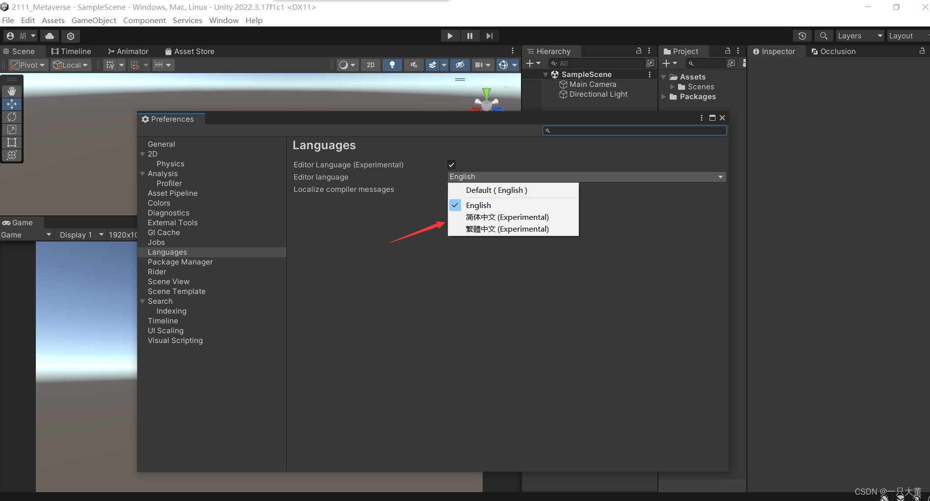Viewport: 930px width, 501px height.
Task: Select the Rect tool
Action: coord(12,142)
